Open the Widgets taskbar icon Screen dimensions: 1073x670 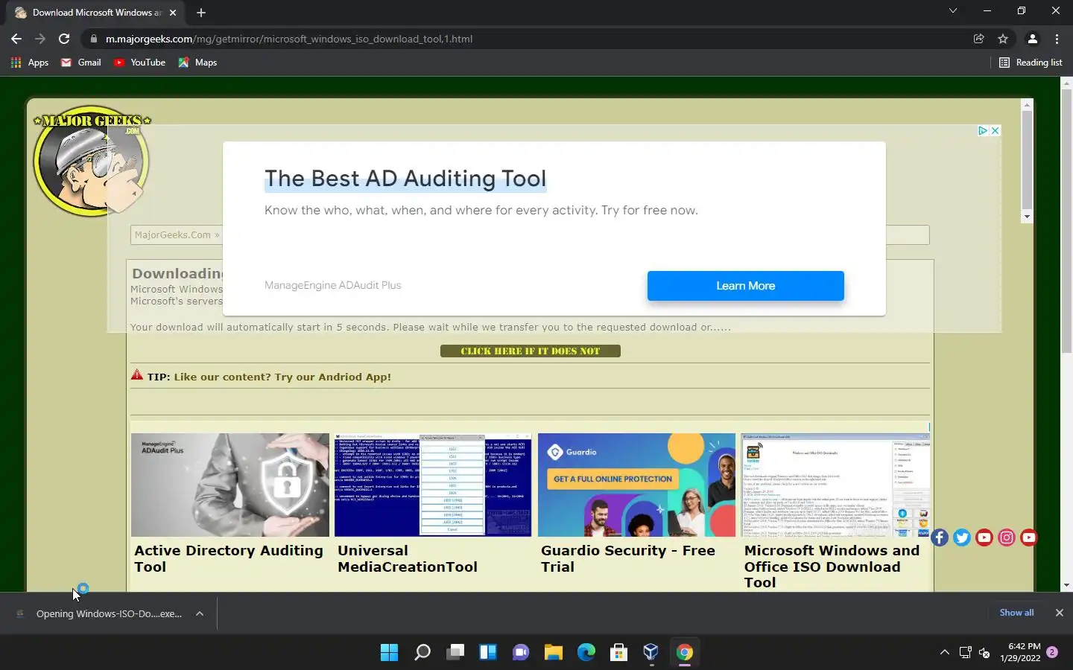(x=488, y=653)
